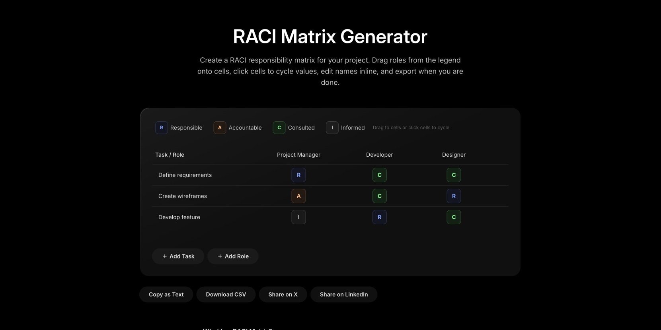Edit the Create wireframes task name
Screen dimensions: 661x330
[x=183, y=196]
